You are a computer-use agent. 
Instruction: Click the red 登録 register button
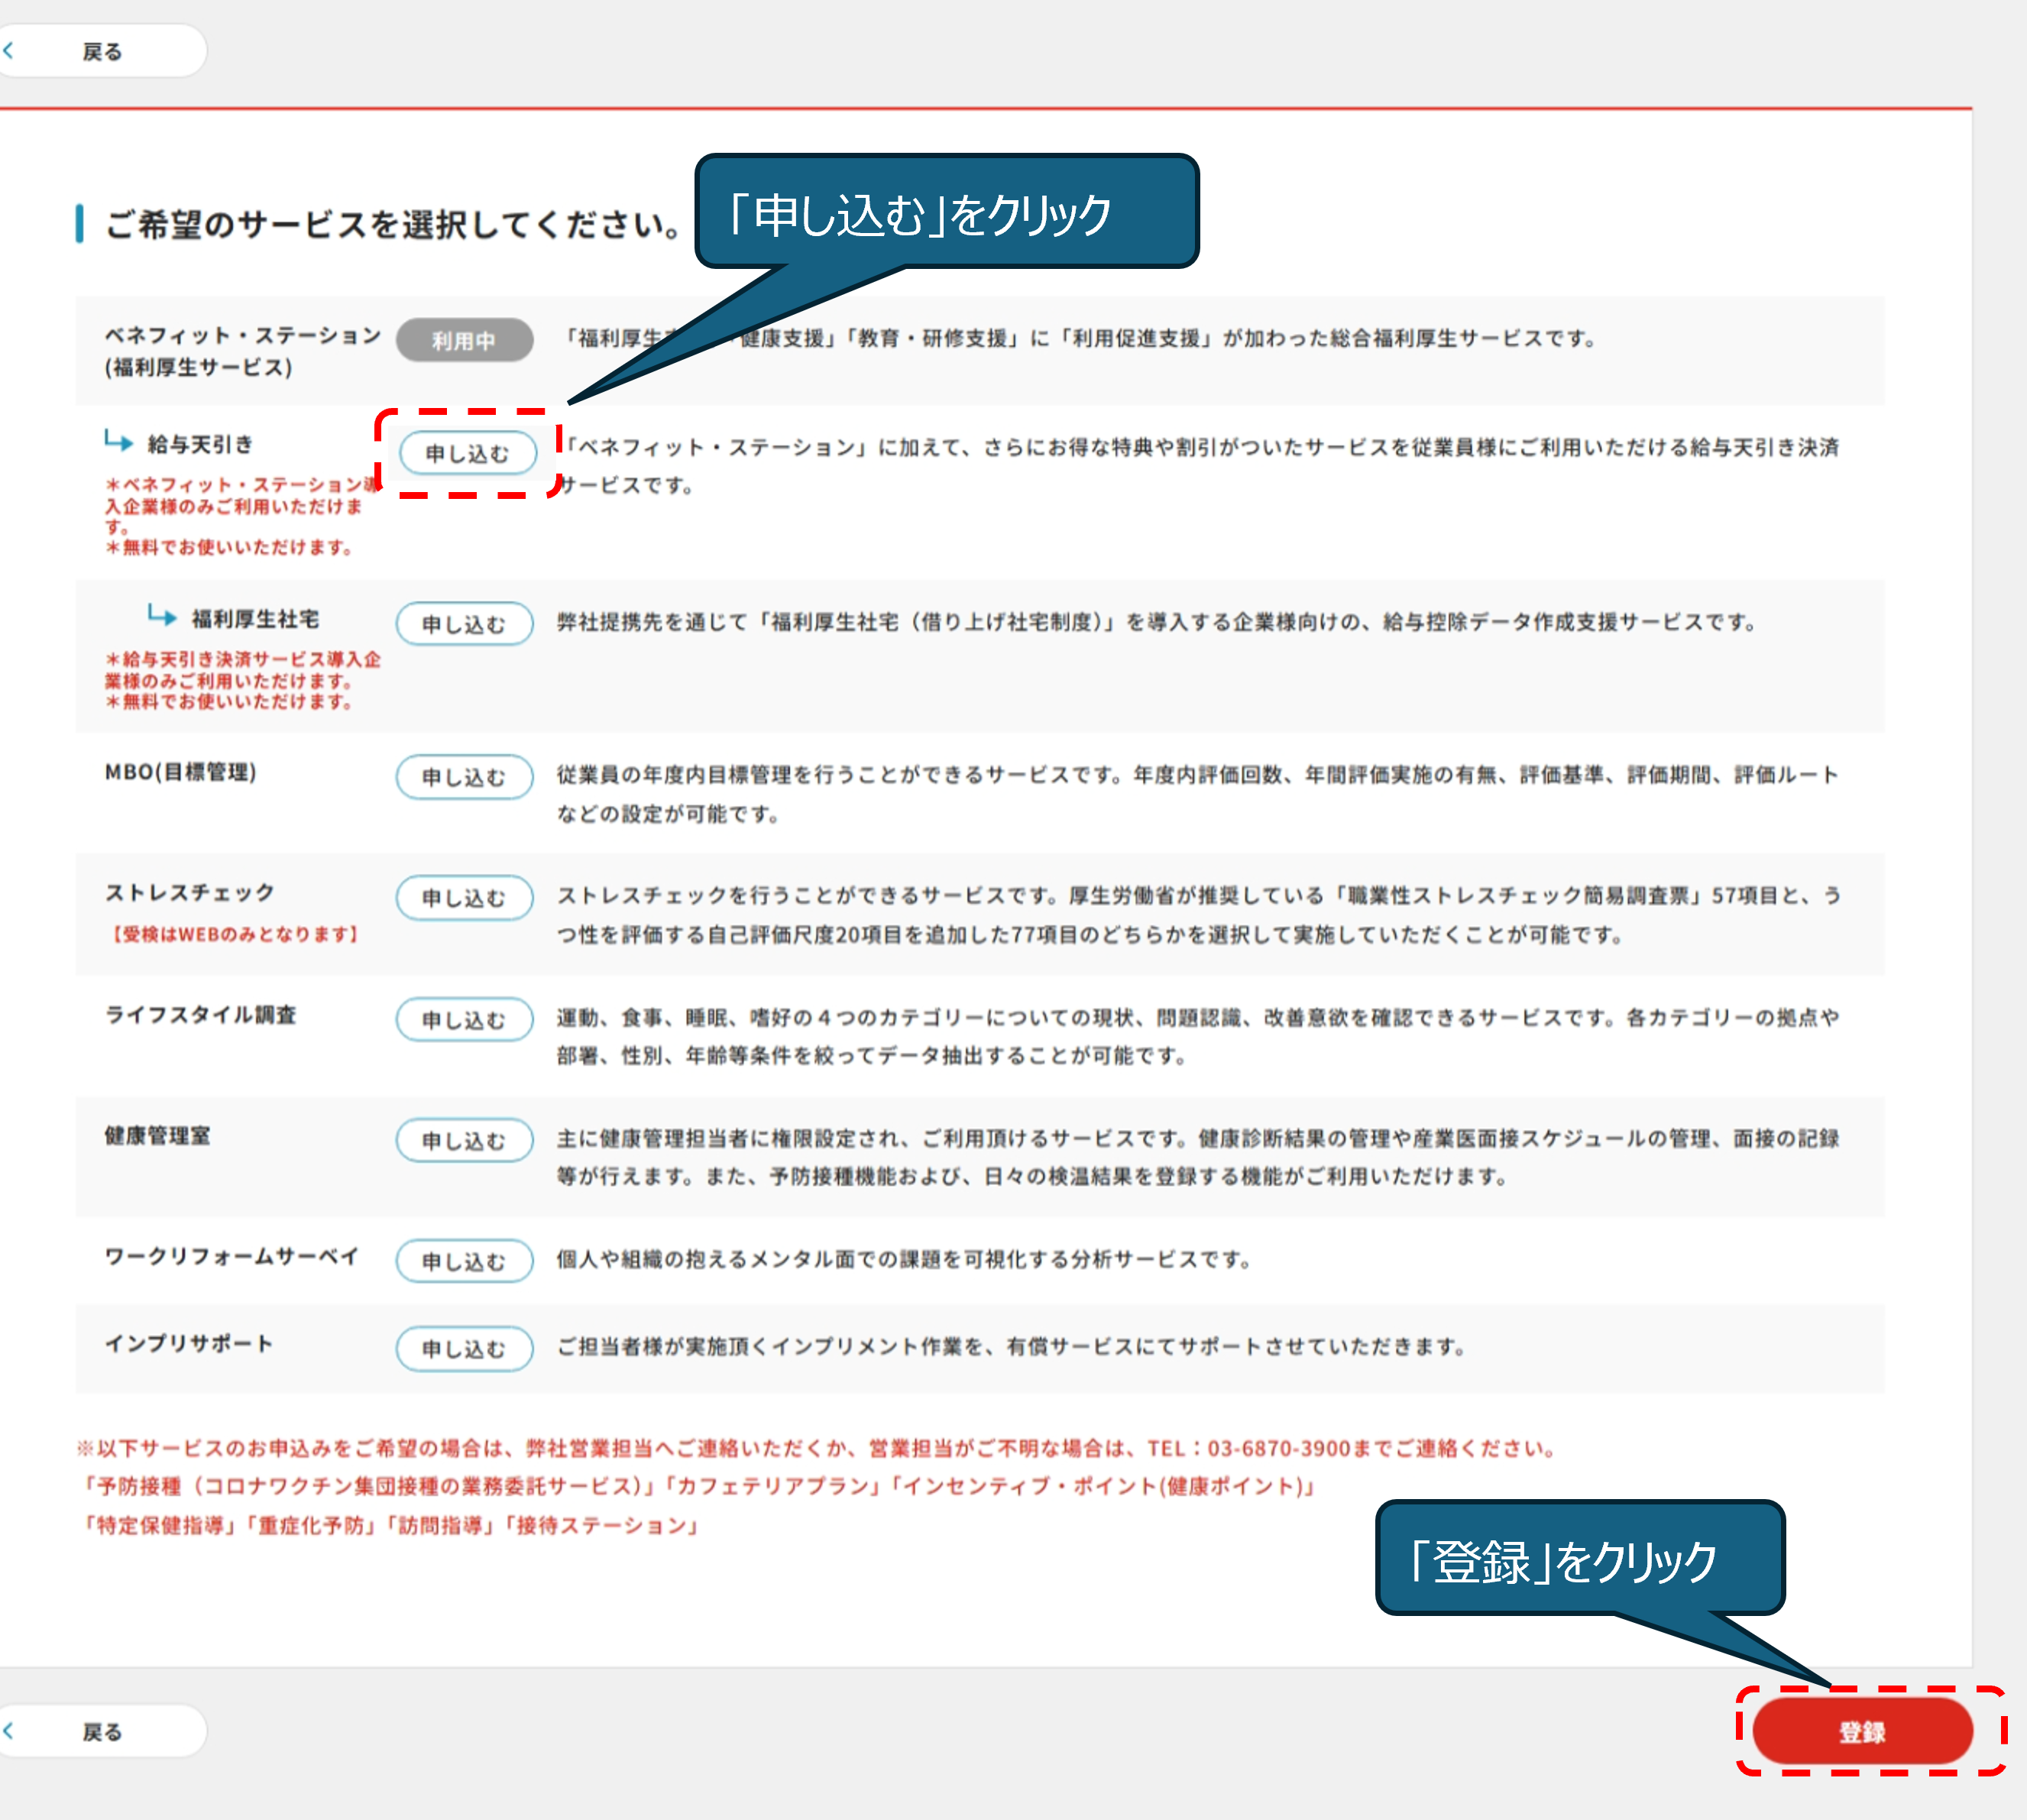click(x=1861, y=1731)
